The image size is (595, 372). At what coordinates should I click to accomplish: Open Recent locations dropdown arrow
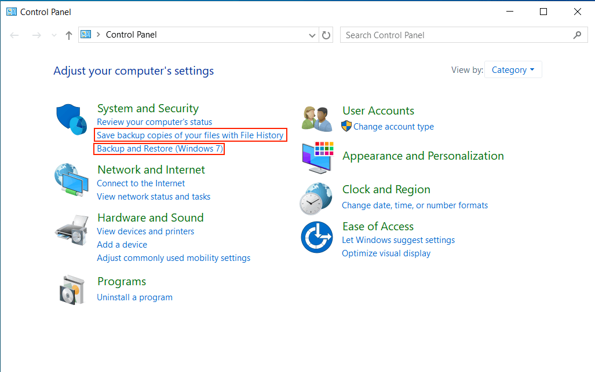pos(54,35)
